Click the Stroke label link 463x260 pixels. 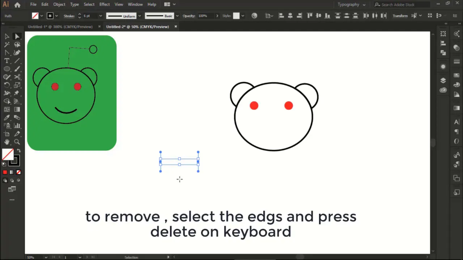pyautogui.click(x=69, y=16)
